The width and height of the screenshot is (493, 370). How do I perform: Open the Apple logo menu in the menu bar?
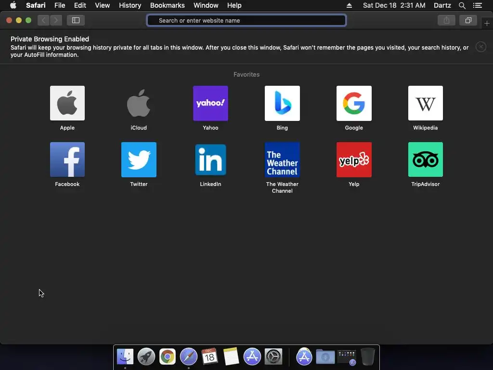[x=13, y=5]
